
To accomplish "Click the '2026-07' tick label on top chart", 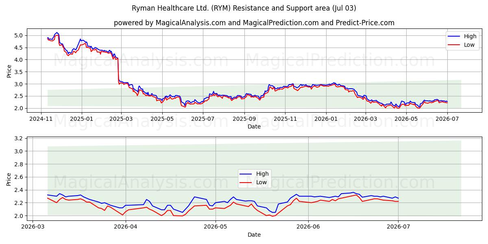I will click(x=447, y=118).
